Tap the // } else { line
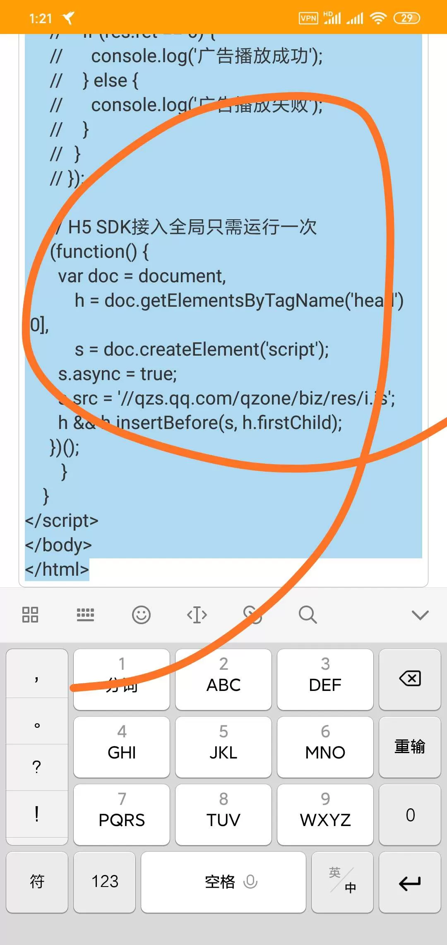The width and height of the screenshot is (447, 945). point(94,80)
